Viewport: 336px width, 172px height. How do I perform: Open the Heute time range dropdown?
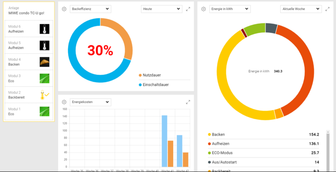pos(161,9)
